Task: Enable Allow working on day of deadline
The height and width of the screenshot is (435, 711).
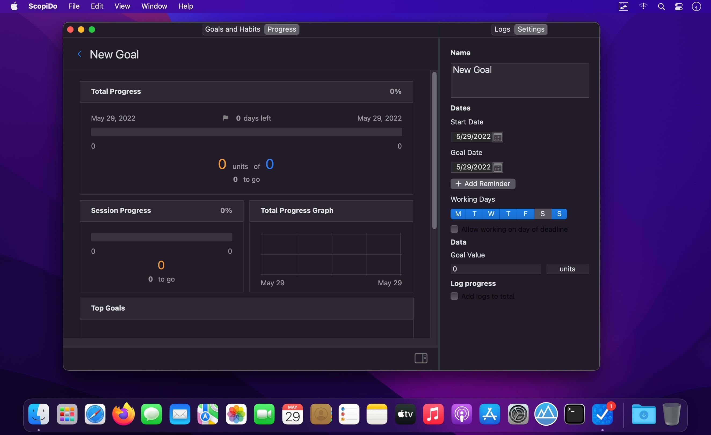Action: click(x=454, y=229)
